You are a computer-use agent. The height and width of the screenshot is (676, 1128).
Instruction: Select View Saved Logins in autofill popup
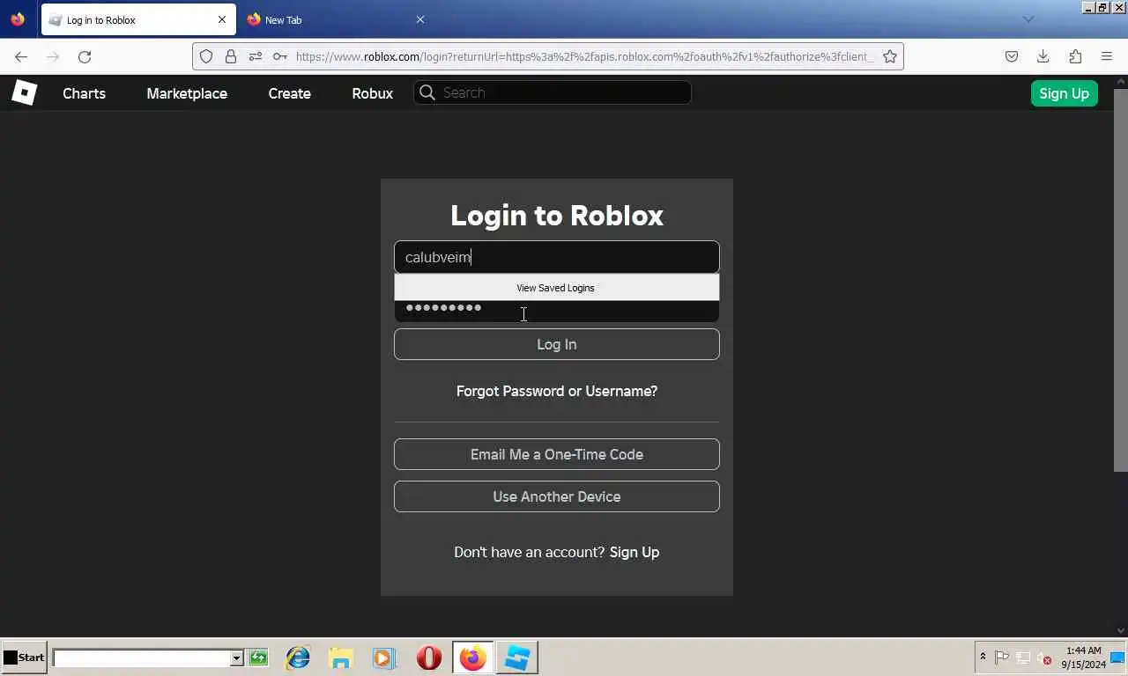click(556, 288)
